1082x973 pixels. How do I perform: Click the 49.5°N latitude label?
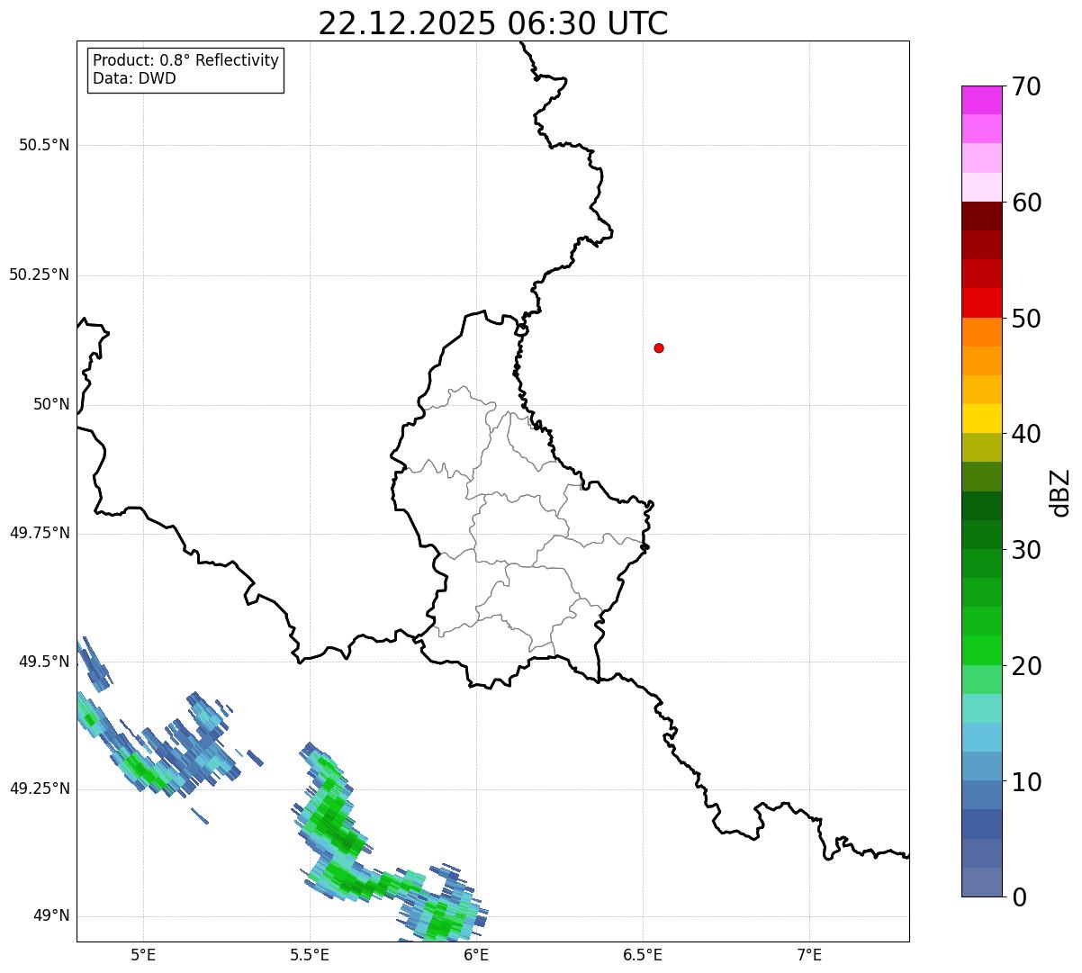(x=44, y=662)
